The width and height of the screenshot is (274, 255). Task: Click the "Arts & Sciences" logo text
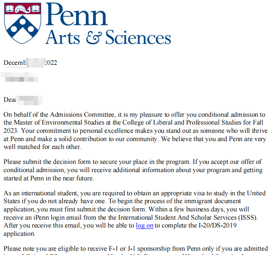[x=108, y=37]
